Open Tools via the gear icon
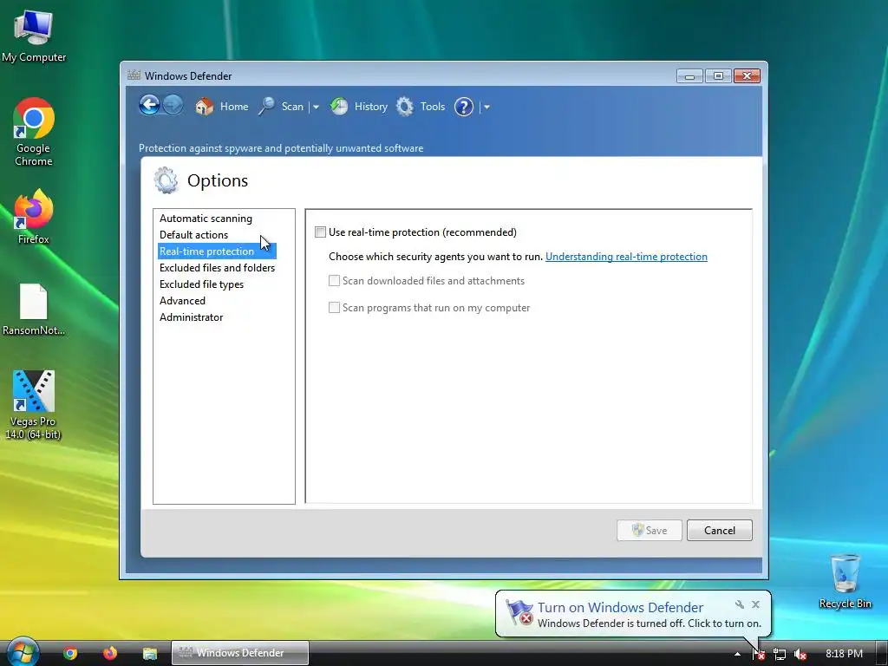 404,107
